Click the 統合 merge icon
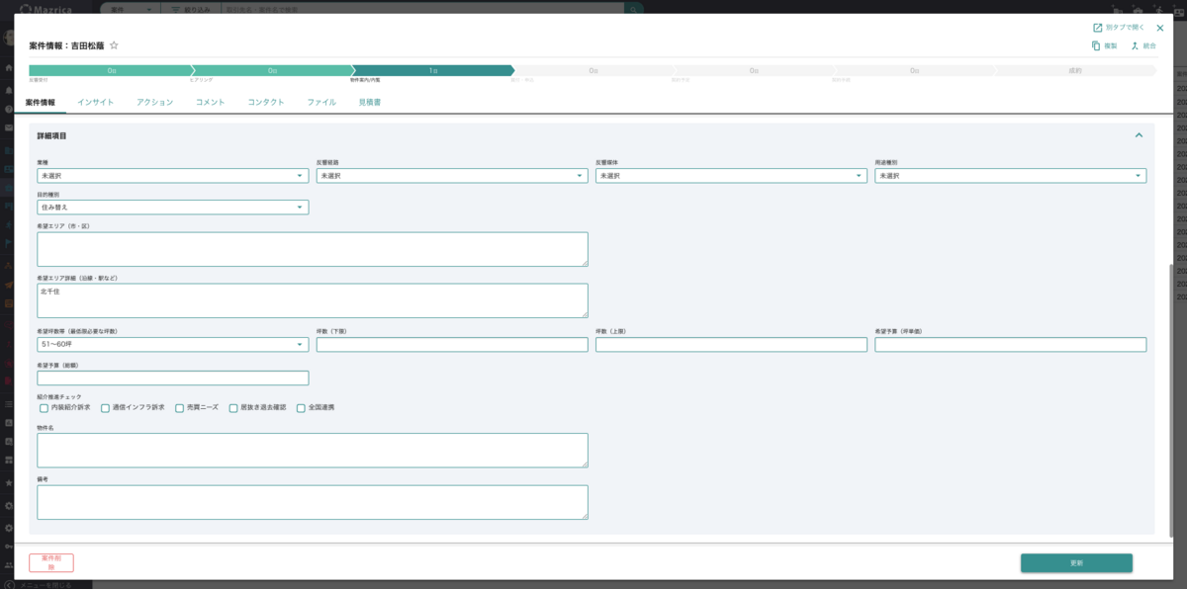This screenshot has width=1187, height=589. coord(1136,46)
